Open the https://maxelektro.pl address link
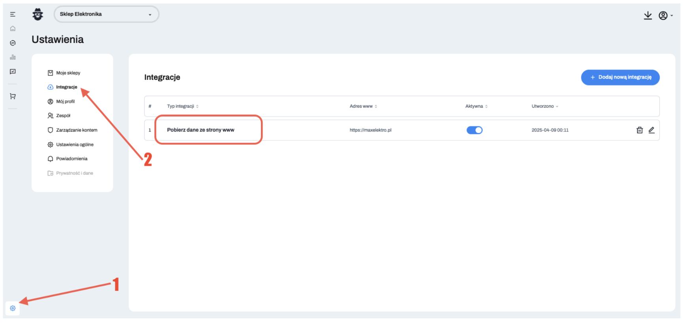 [x=370, y=130]
